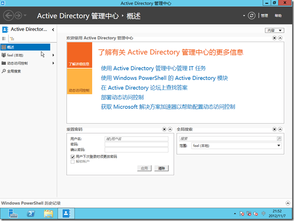294x221 pixels.
Task: Click the forward navigation arrow
Action: (x=18, y=16)
